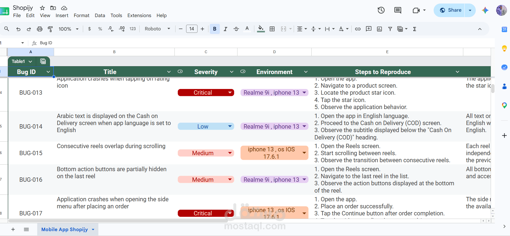This screenshot has width=510, height=236.
Task: Add a new sheet
Action: click(x=13, y=229)
